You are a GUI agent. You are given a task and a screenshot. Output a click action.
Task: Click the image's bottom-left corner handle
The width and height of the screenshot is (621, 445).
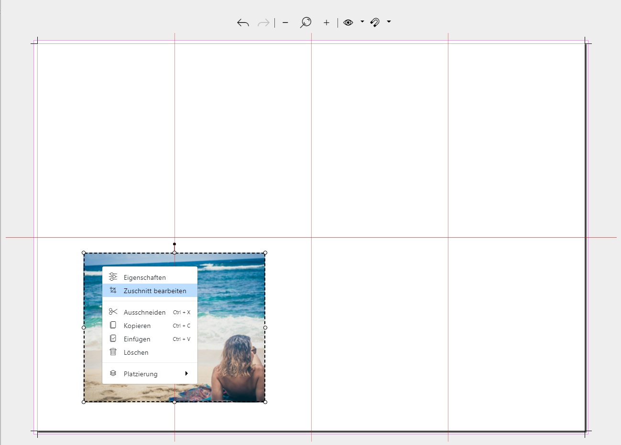84,402
